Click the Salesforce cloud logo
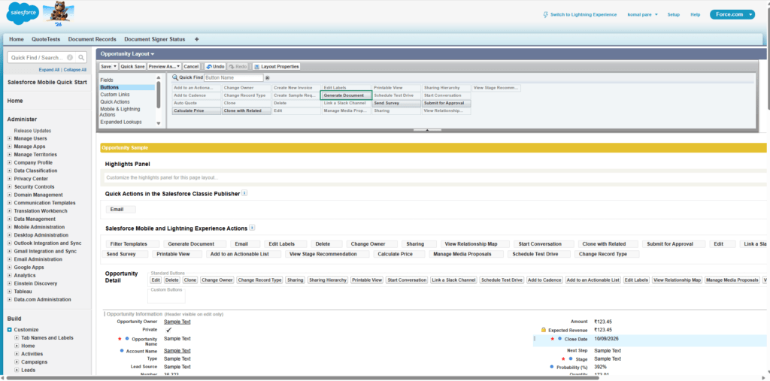 point(23,15)
